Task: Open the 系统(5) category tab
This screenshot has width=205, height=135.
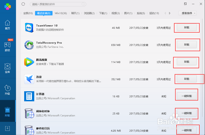Action: pos(141,13)
